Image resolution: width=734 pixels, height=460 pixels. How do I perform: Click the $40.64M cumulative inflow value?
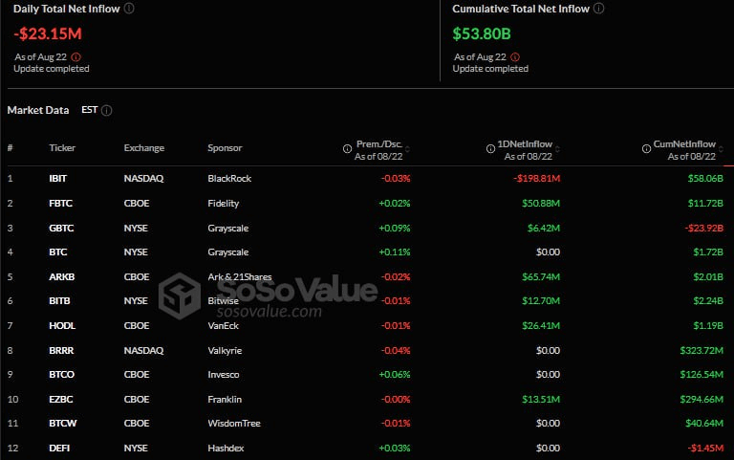click(x=704, y=423)
